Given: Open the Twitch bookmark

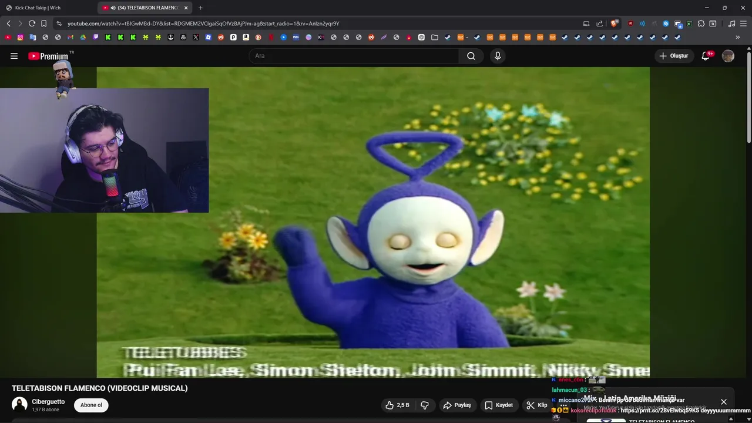Looking at the screenshot, I should pyautogui.click(x=96, y=37).
